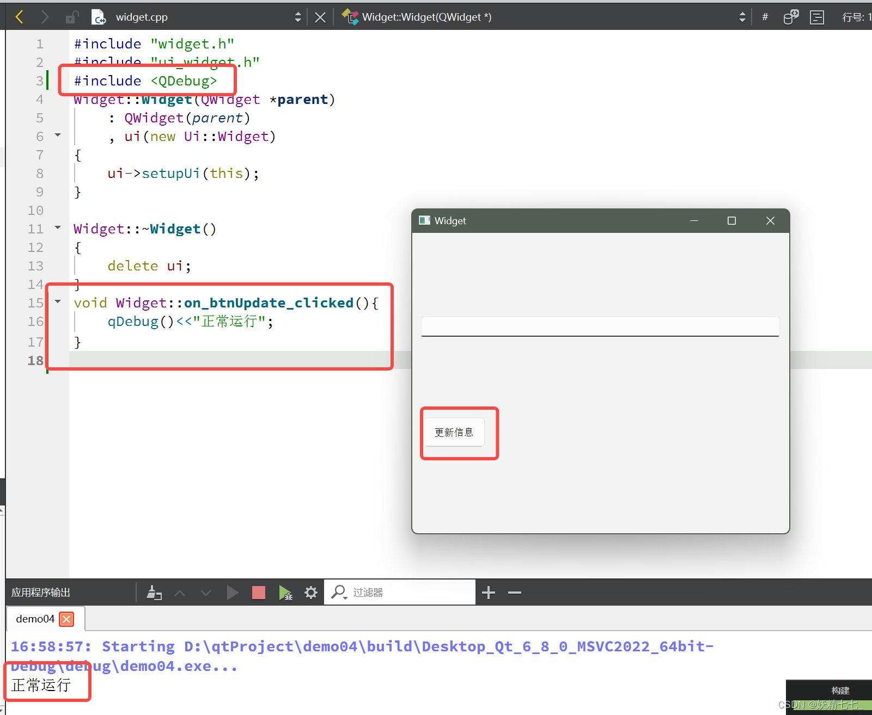Open the widget.cpp file dropdown
This screenshot has width=872, height=715.
[x=297, y=17]
